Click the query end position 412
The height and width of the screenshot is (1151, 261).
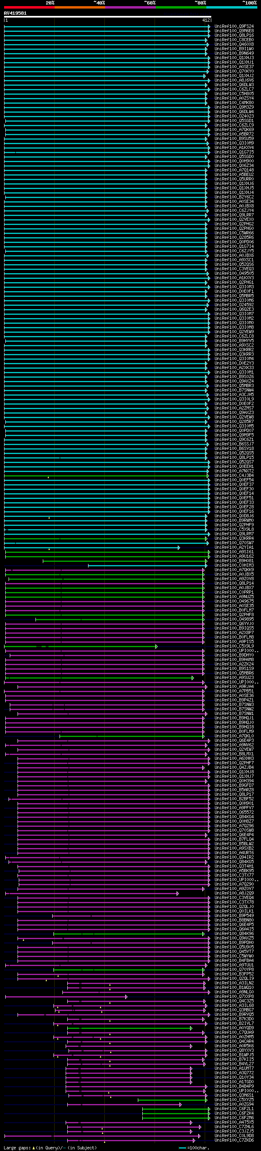(206, 20)
